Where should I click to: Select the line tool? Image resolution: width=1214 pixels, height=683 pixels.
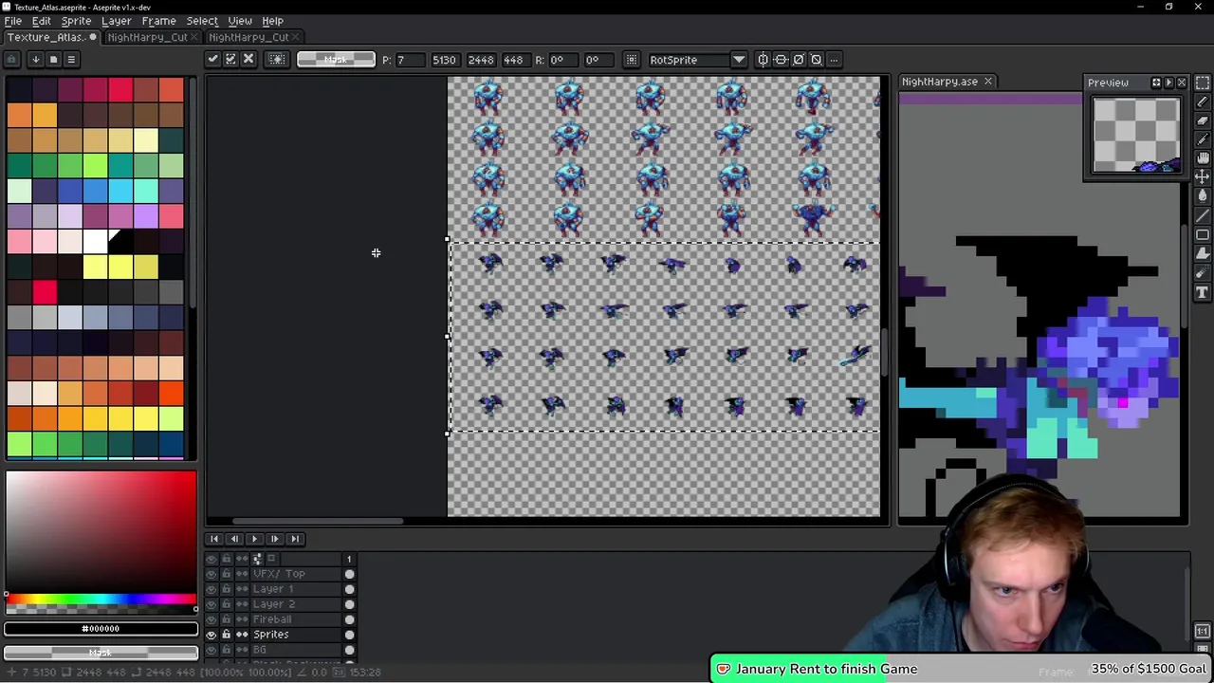[x=1203, y=215]
